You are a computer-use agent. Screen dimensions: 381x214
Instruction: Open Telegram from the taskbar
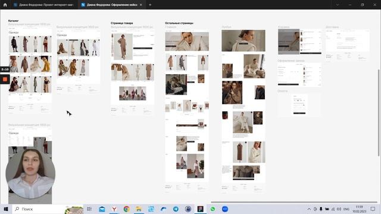[176, 209]
